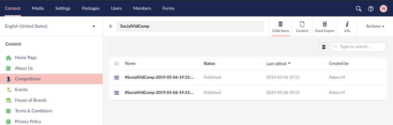Screen dimensions: 393x125
Task: Open the Events tree node
Action: pyautogui.click(x=21, y=90)
